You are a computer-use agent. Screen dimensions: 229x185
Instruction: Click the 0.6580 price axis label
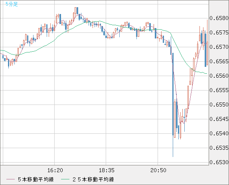219,18
